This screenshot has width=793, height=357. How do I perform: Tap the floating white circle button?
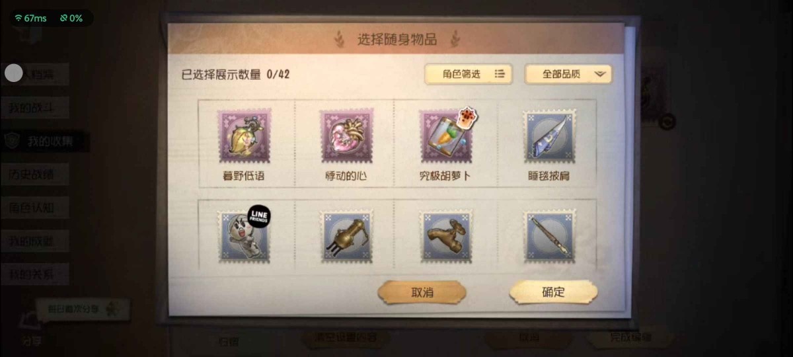(14, 73)
